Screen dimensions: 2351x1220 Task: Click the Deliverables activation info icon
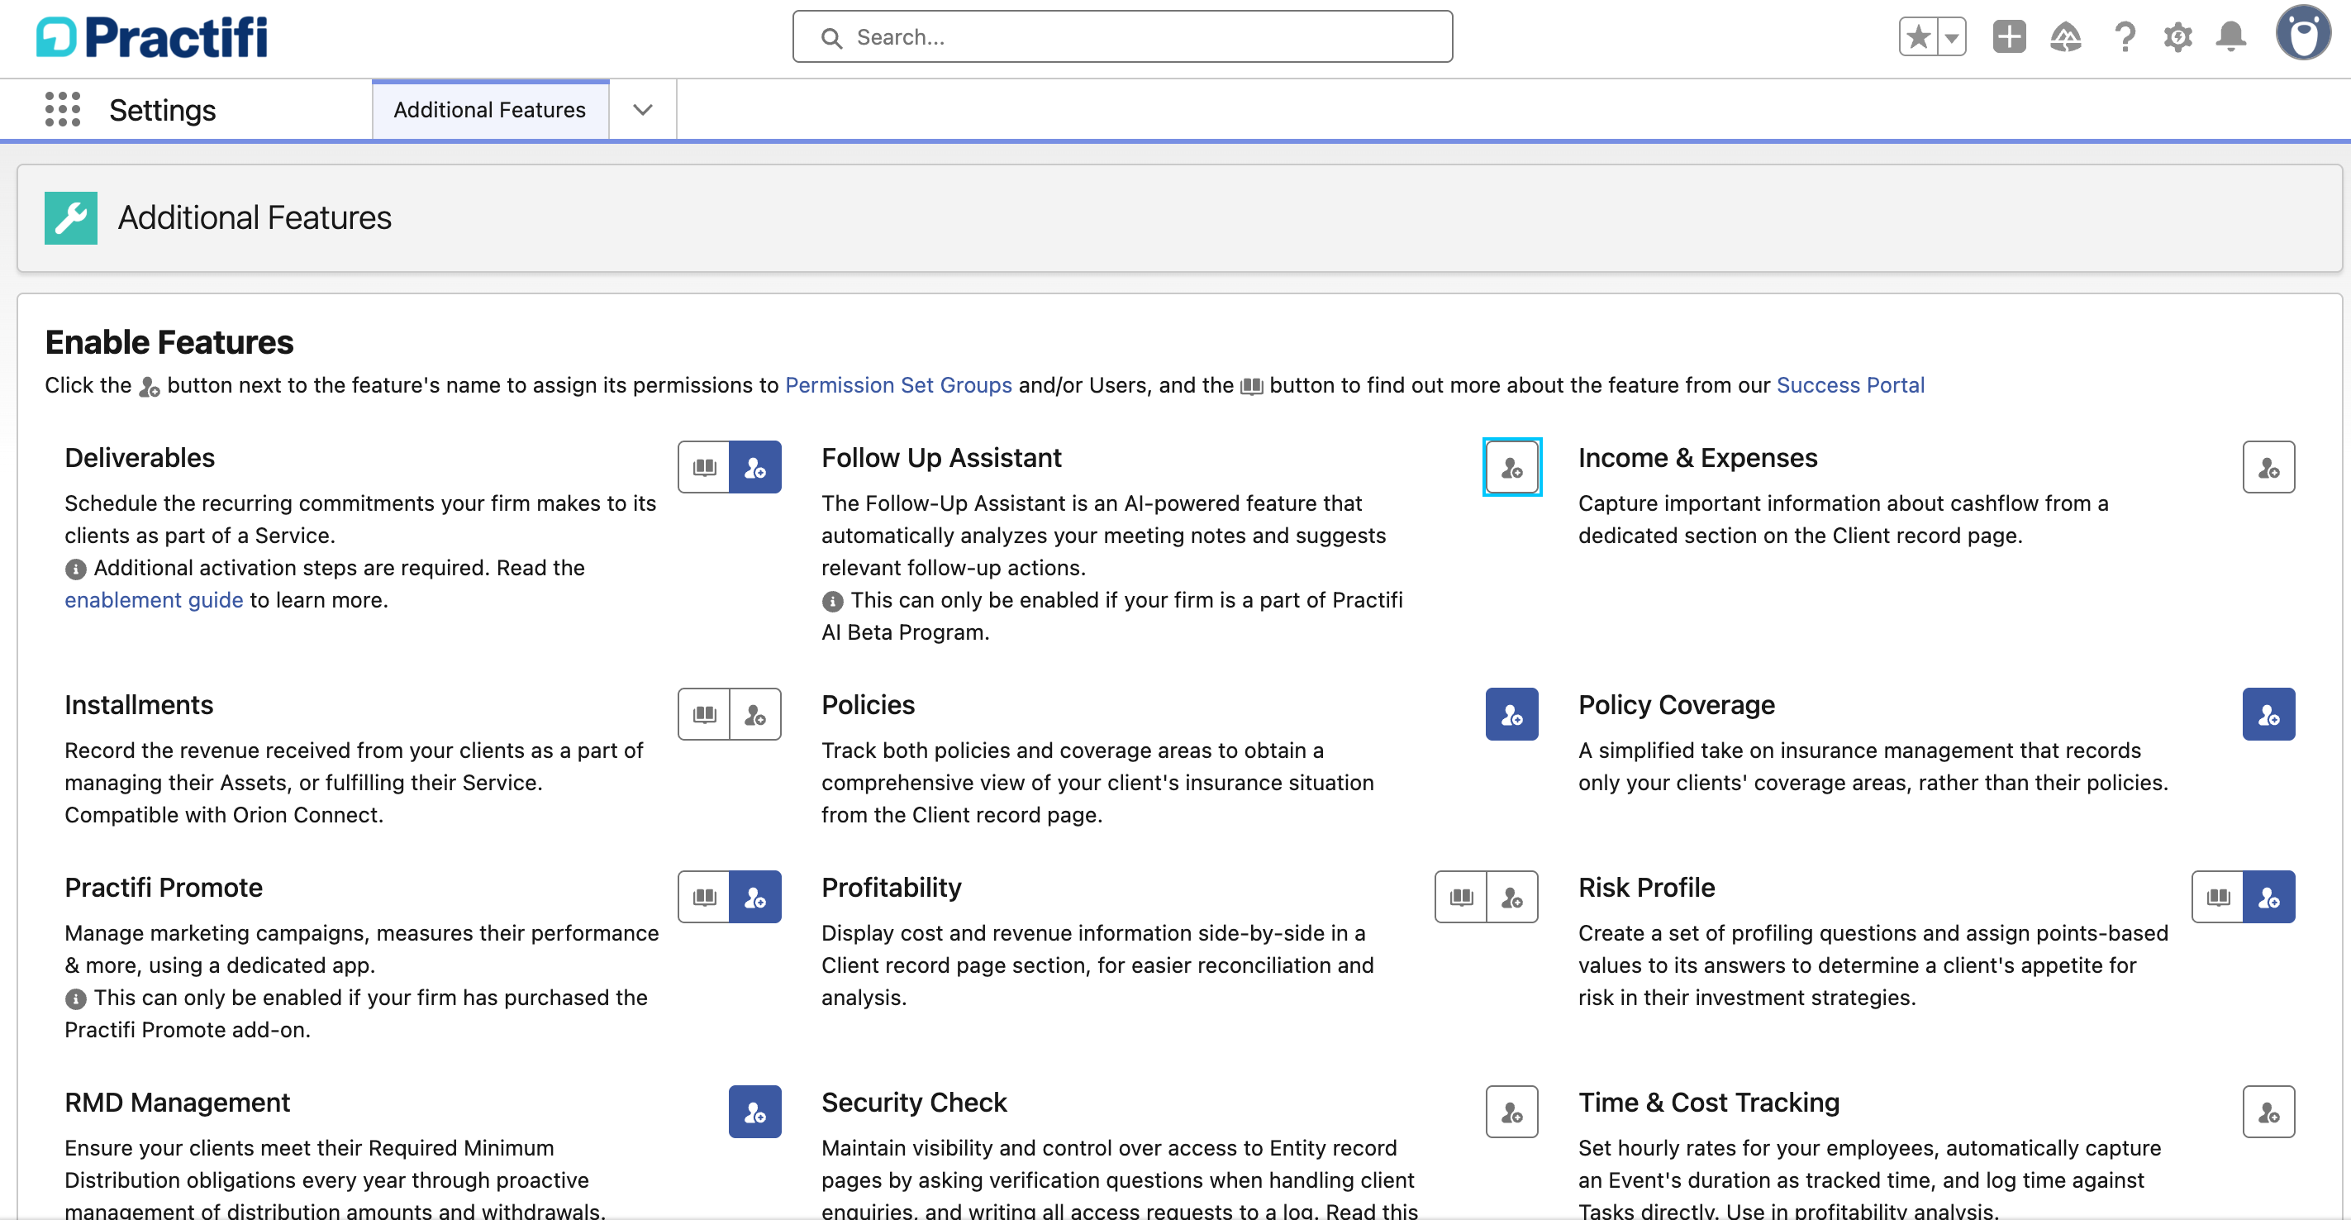[x=76, y=569]
